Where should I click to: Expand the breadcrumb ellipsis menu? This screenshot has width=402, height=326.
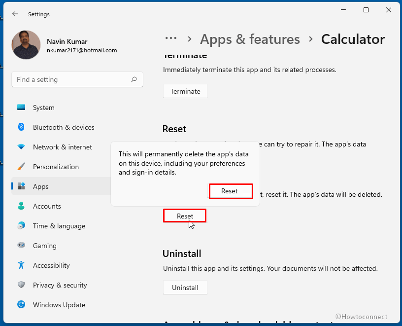[x=171, y=38]
